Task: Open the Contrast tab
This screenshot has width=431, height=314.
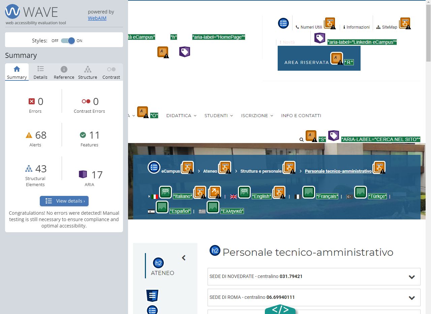Action: click(x=111, y=73)
